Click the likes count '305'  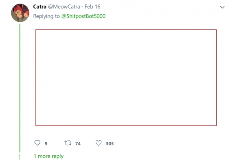[110, 143]
